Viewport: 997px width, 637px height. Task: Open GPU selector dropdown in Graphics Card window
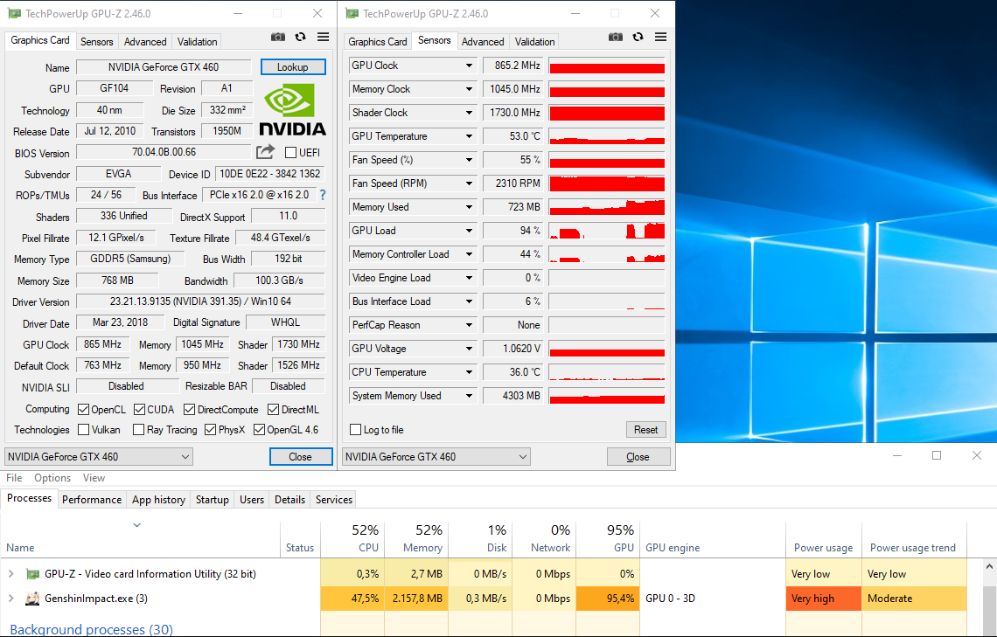coord(99,457)
